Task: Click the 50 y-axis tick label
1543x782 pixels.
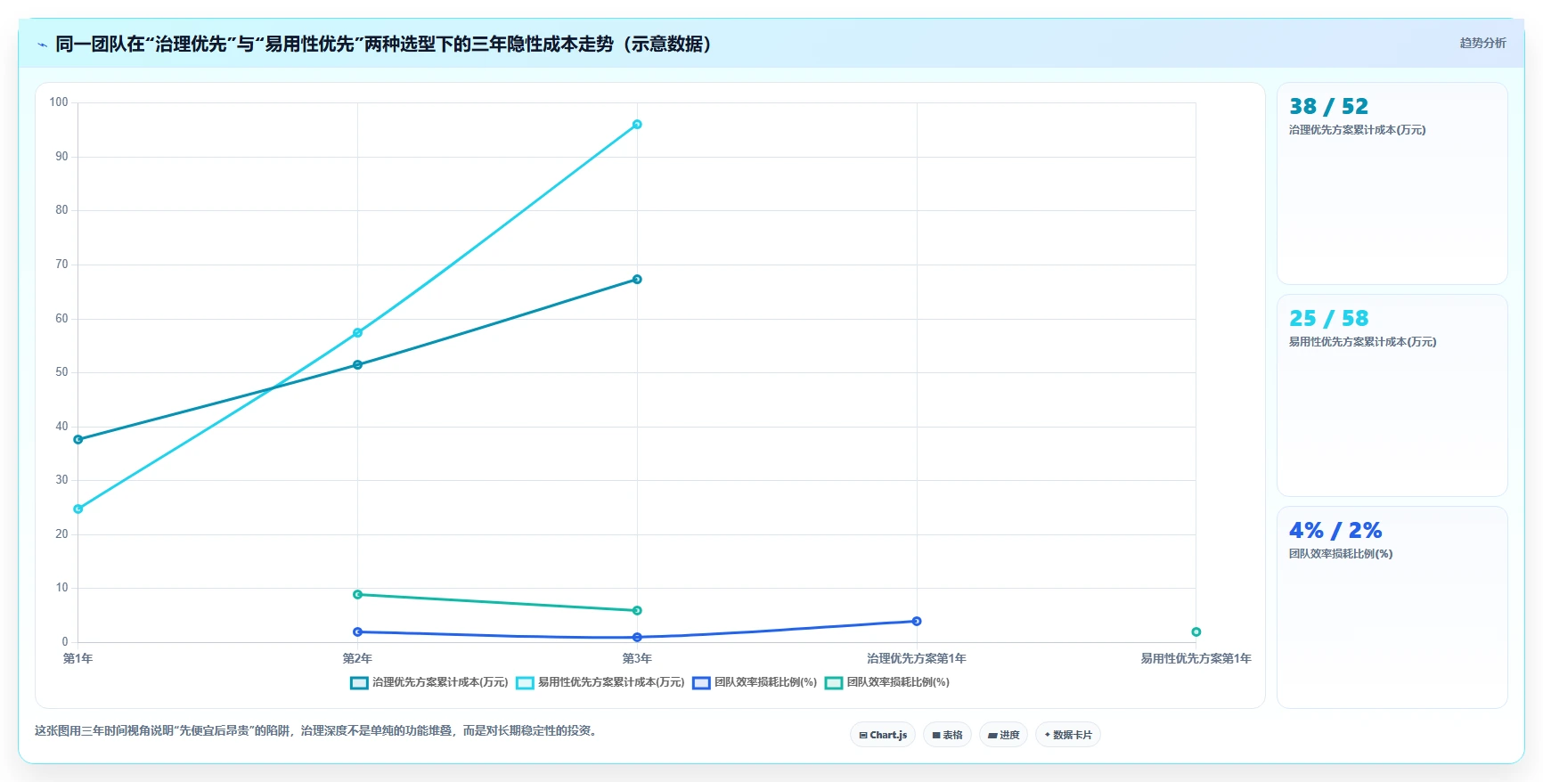Action: [61, 372]
